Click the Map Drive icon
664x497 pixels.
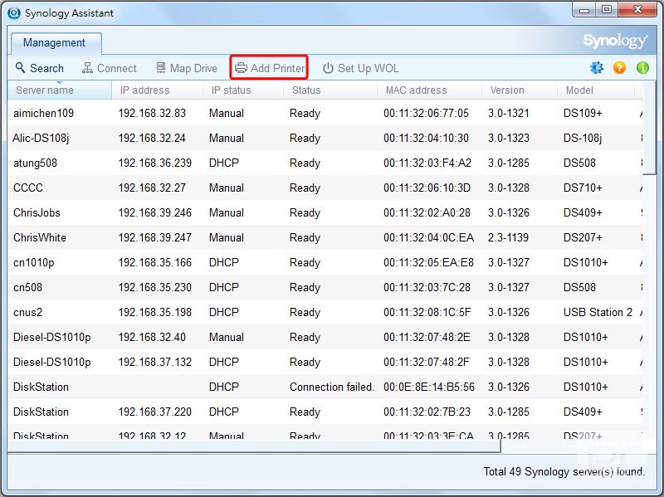click(161, 68)
